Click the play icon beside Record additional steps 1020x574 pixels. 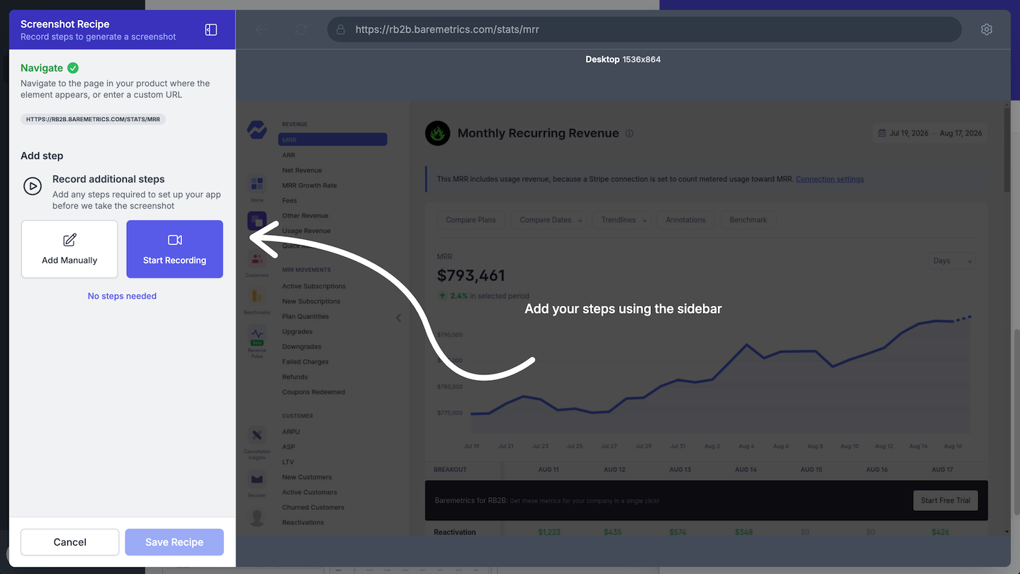pos(33,186)
